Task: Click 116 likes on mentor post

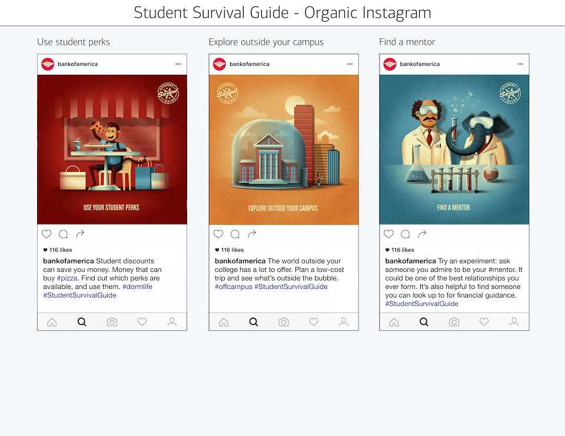Action: click(400, 249)
